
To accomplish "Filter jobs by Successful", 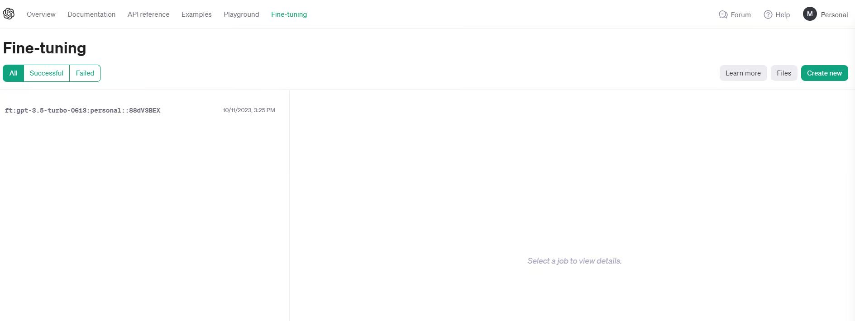I will (x=46, y=73).
